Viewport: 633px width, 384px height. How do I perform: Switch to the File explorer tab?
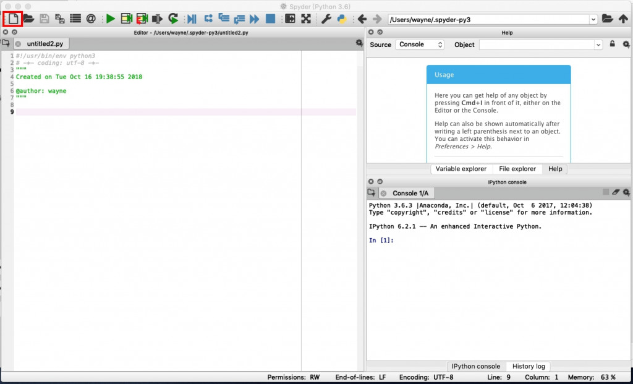pos(517,169)
